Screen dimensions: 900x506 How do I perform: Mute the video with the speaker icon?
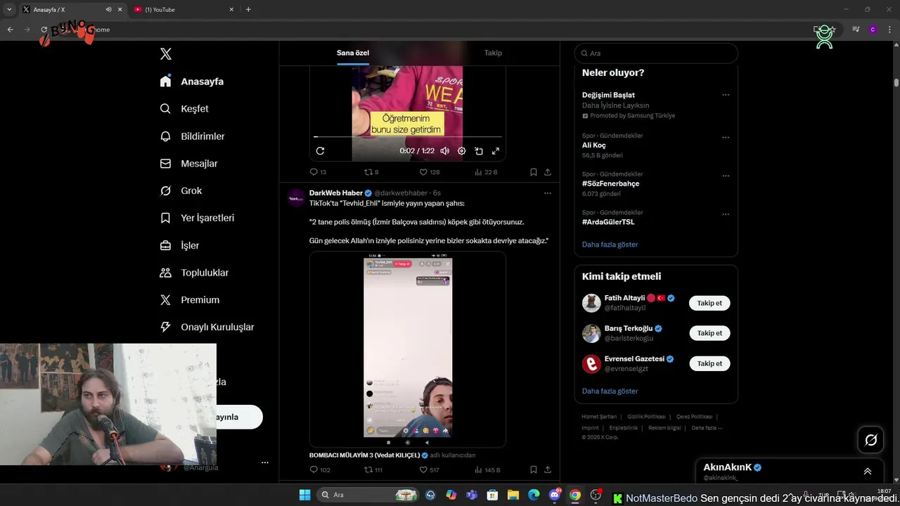click(445, 151)
